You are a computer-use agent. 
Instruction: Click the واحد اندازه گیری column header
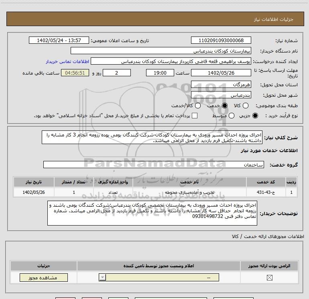(x=113, y=182)
